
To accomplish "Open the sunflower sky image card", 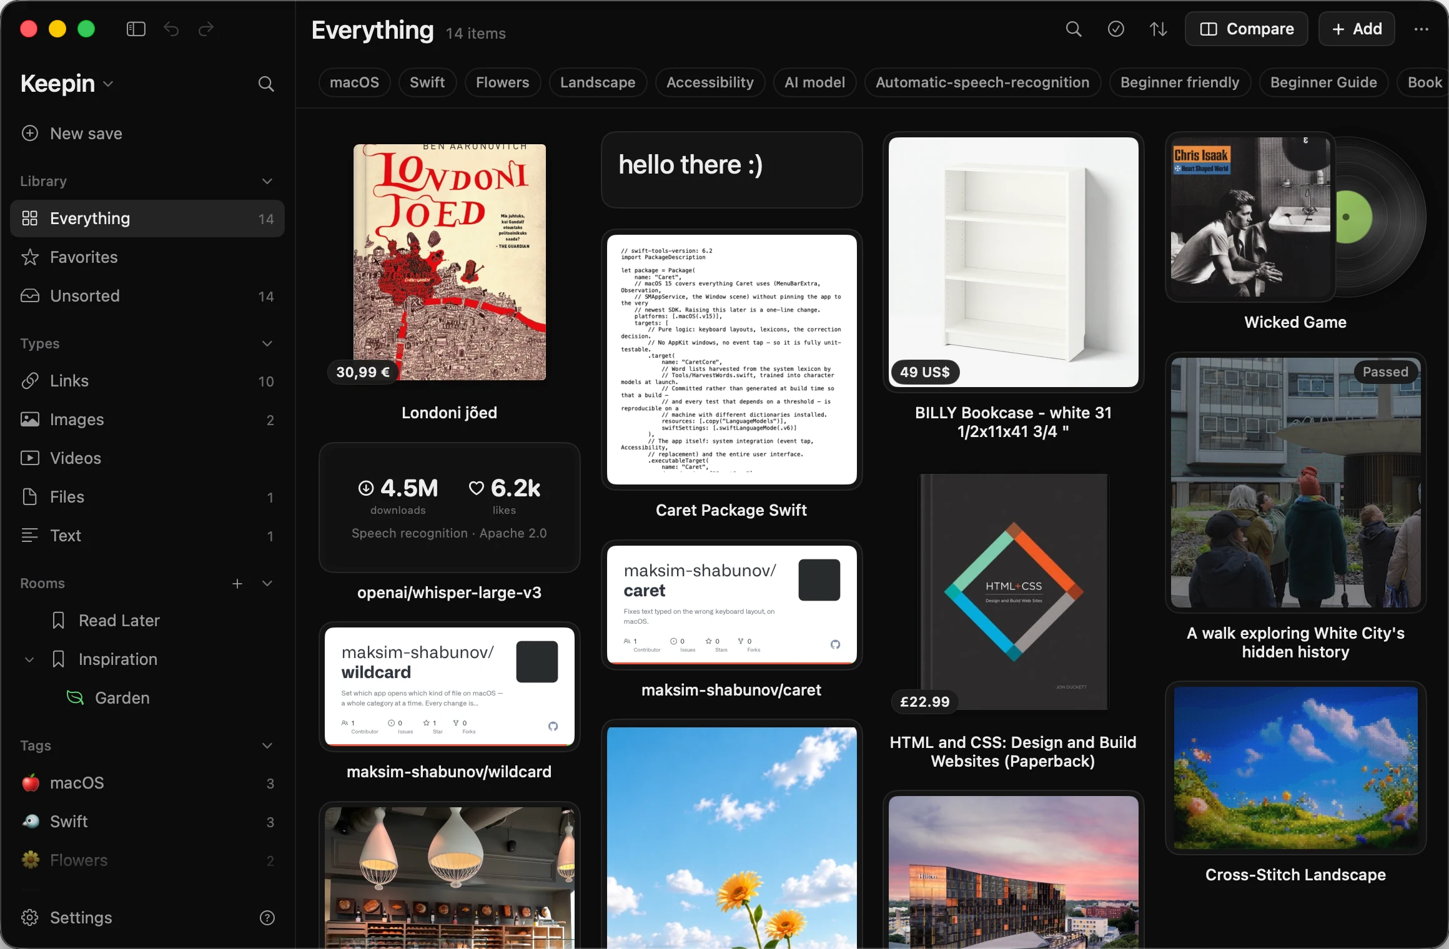I will [x=731, y=838].
